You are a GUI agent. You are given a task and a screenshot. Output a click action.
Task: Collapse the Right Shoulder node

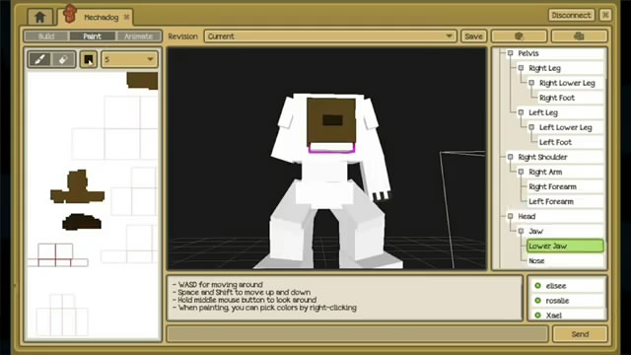tap(511, 157)
